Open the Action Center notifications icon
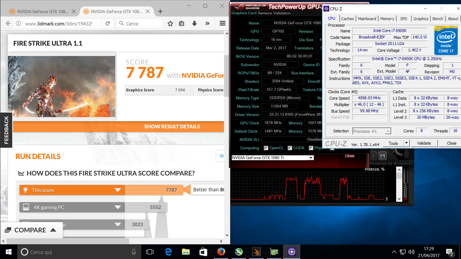 click(x=450, y=252)
